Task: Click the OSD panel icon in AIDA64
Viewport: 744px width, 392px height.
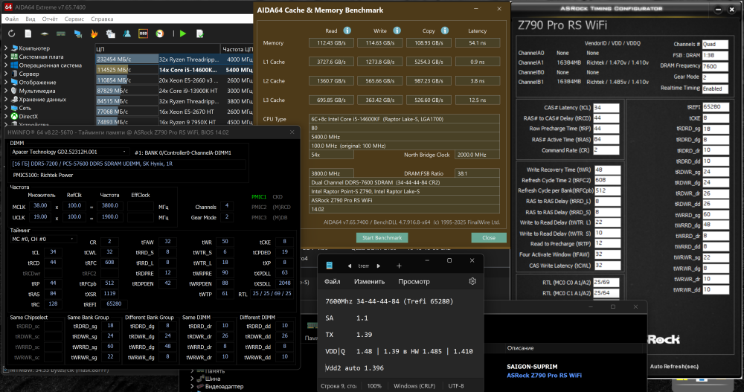Action: 143,34
